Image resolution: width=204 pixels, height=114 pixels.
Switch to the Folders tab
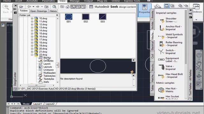[x=24, y=11]
